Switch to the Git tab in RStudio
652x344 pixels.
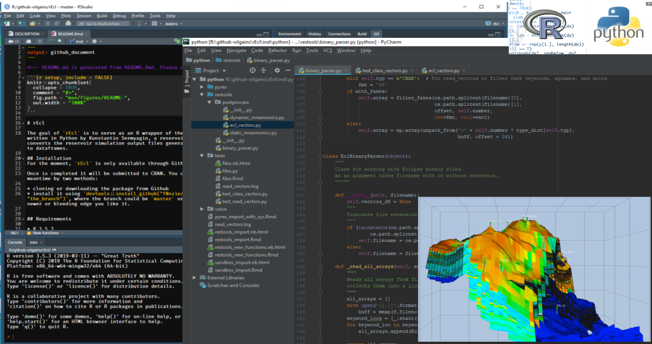tap(376, 34)
